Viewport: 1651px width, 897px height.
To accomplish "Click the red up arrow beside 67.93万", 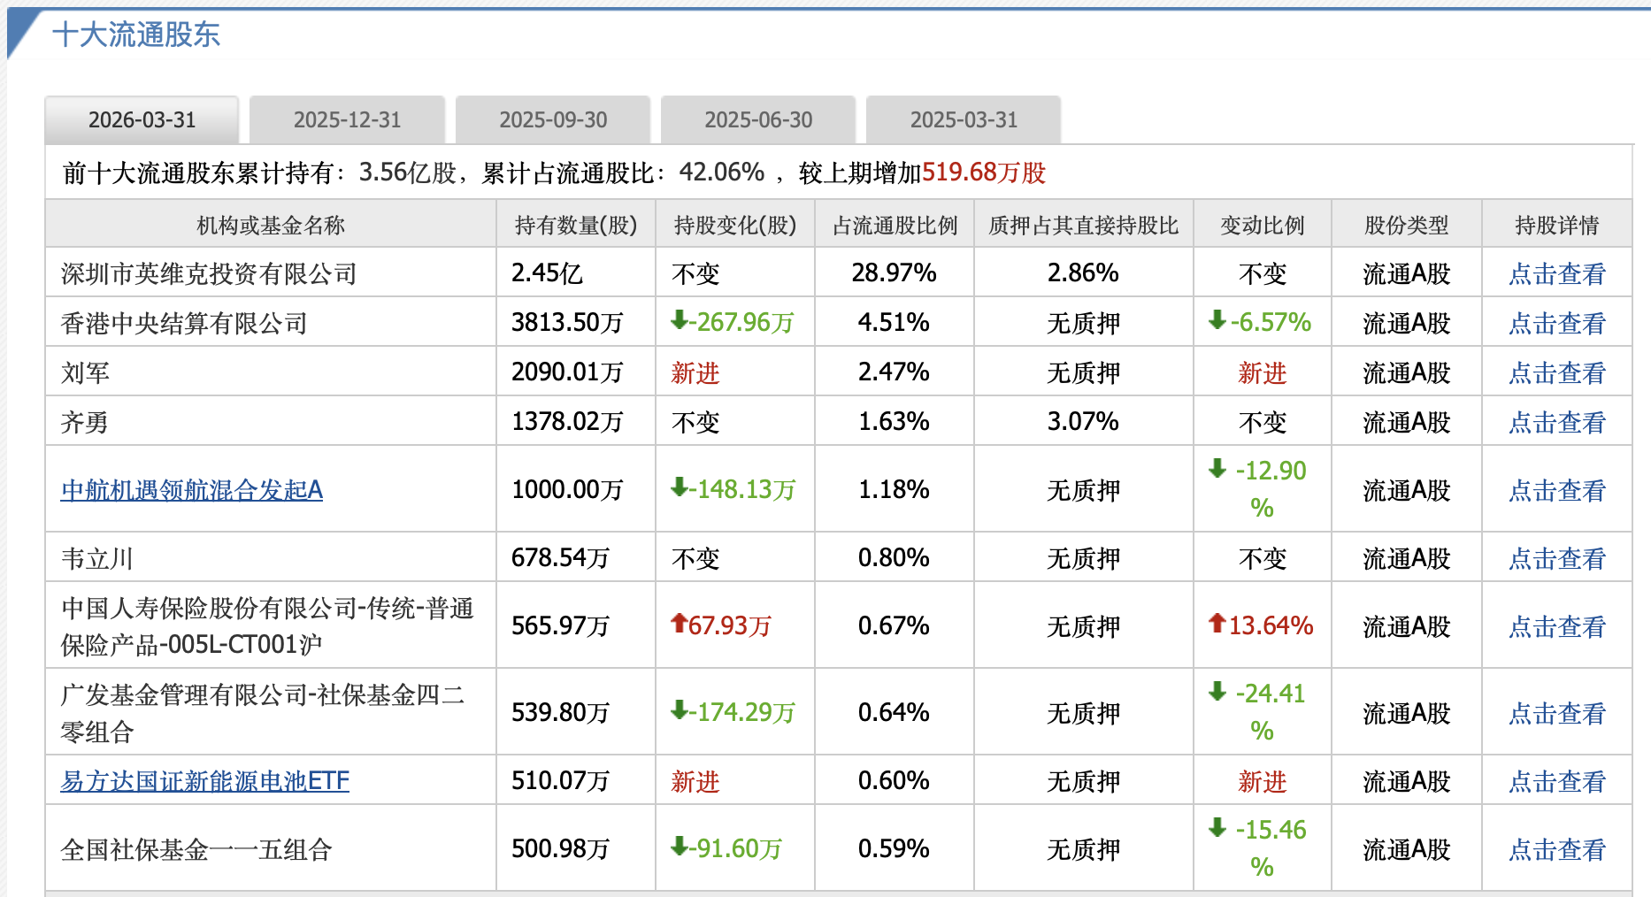I will click(x=679, y=624).
